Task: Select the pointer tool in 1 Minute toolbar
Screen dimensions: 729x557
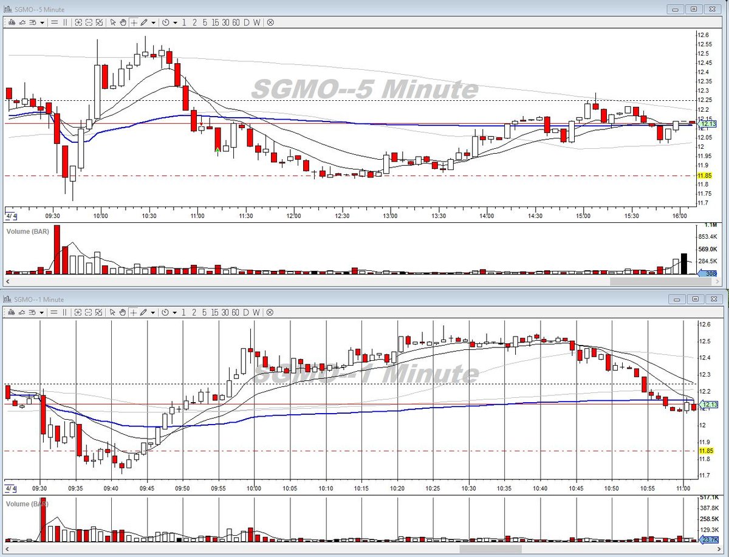Action: [113, 312]
